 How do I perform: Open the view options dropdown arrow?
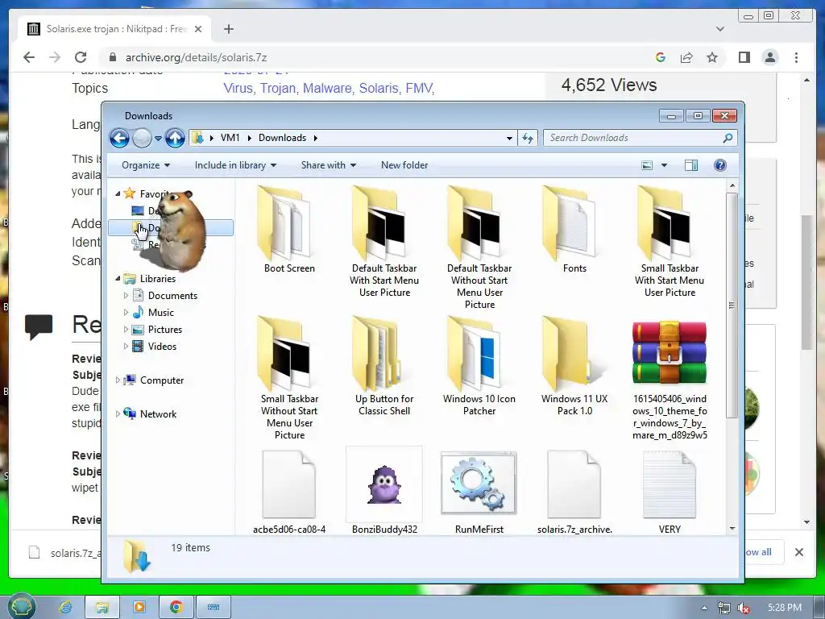664,165
